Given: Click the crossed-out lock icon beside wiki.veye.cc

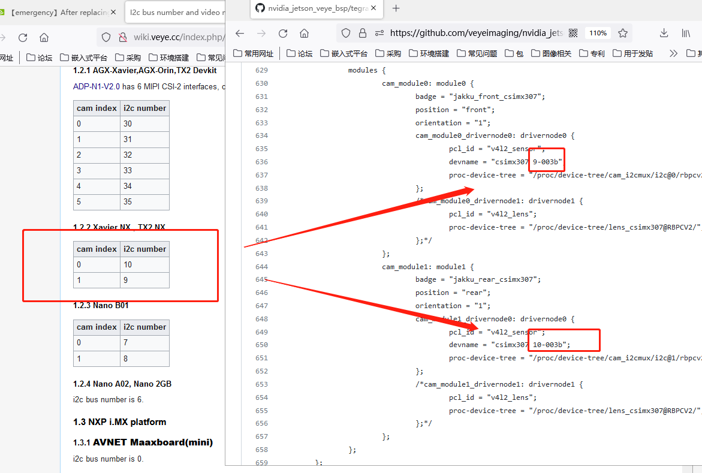Looking at the screenshot, I should coord(122,37).
